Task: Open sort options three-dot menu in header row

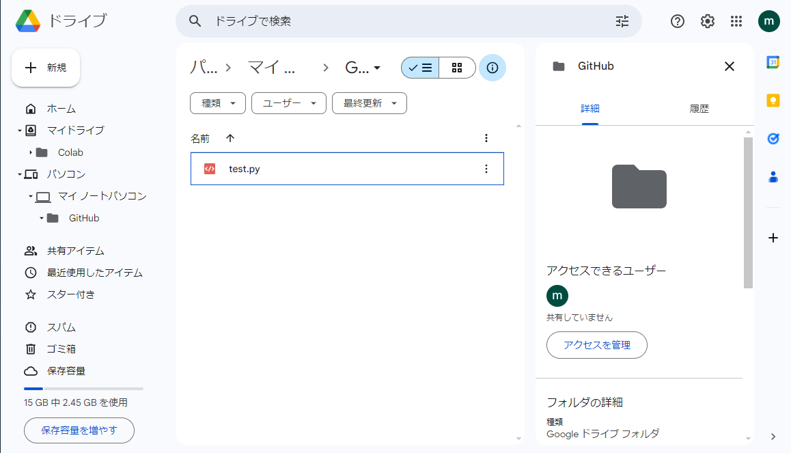Action: [x=486, y=138]
